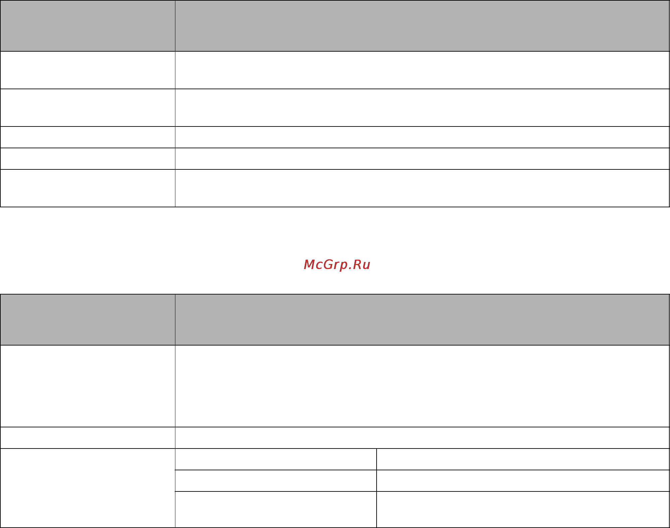Select the last-row wide cell of the upper table
This screenshot has height=528, width=670.
(422, 188)
